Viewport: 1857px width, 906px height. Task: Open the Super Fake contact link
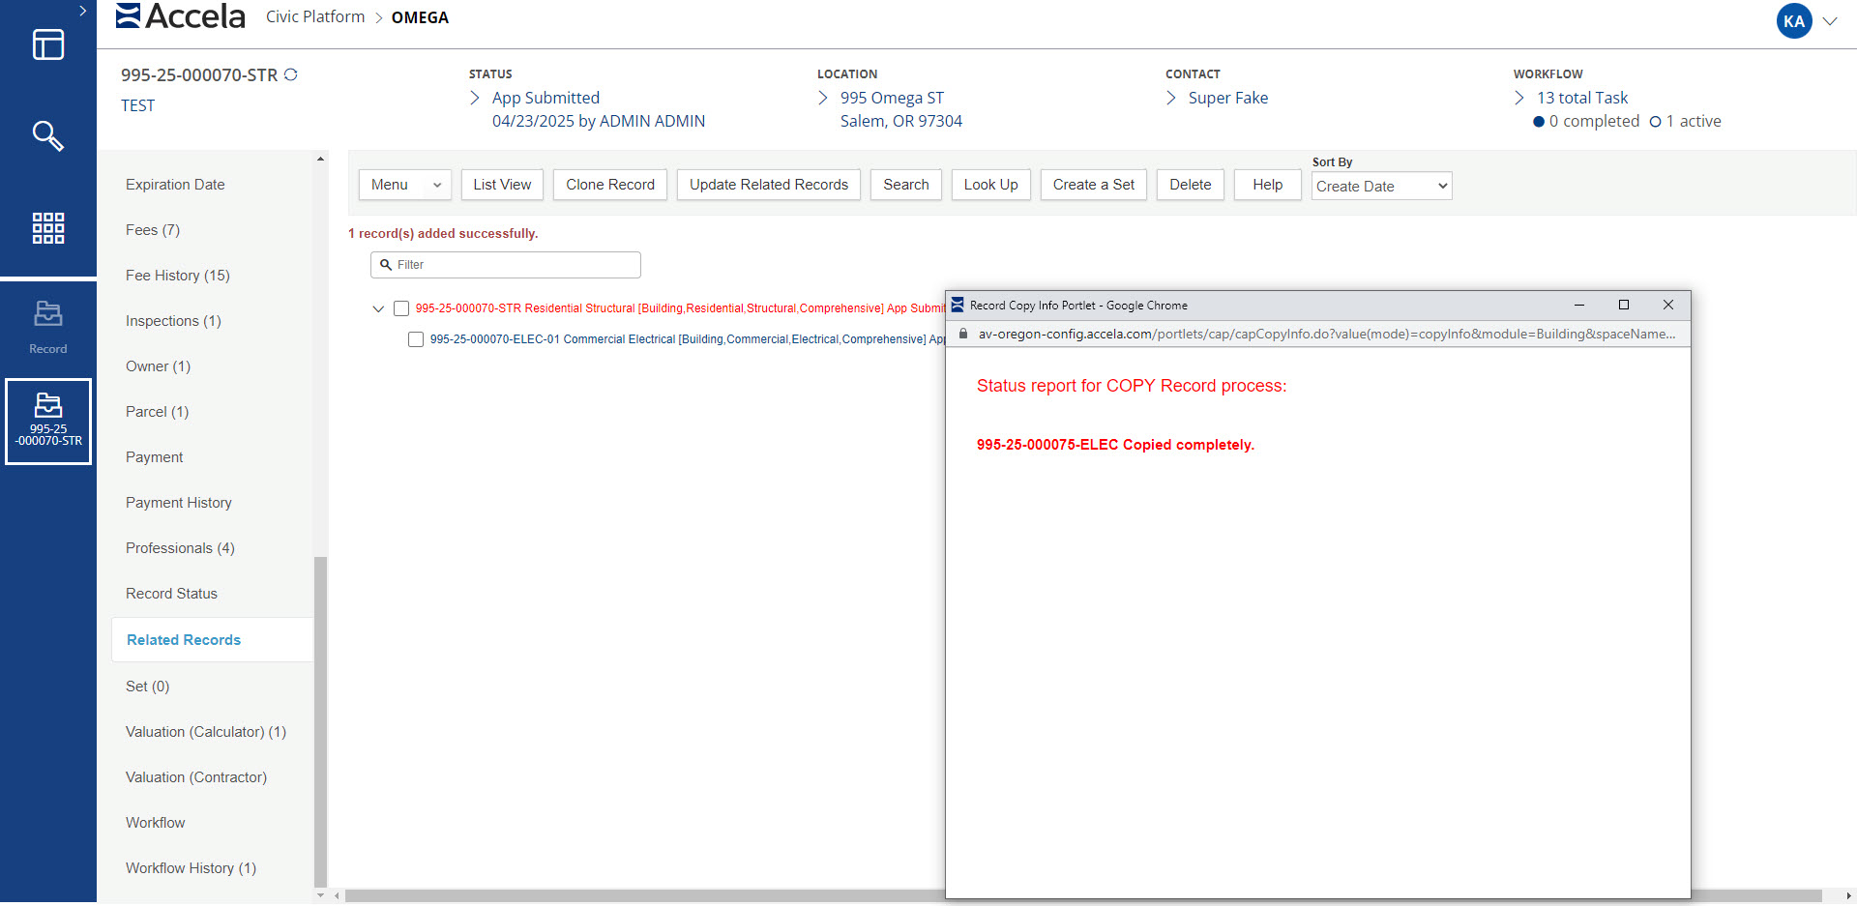pyautogui.click(x=1229, y=98)
